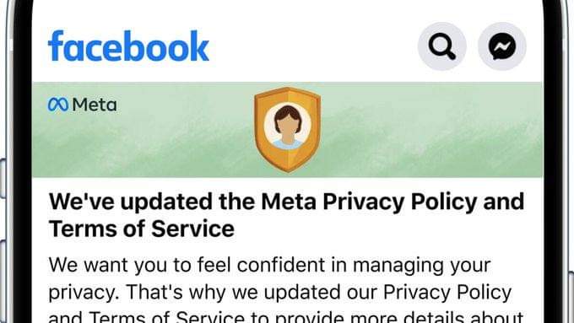Click the Meta wordmark text in banner
Screen dimensions: 574x323
pyautogui.click(x=95, y=105)
